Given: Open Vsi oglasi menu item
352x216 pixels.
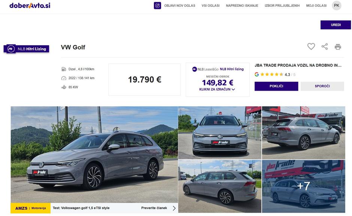Looking at the screenshot, I should click(x=210, y=6).
